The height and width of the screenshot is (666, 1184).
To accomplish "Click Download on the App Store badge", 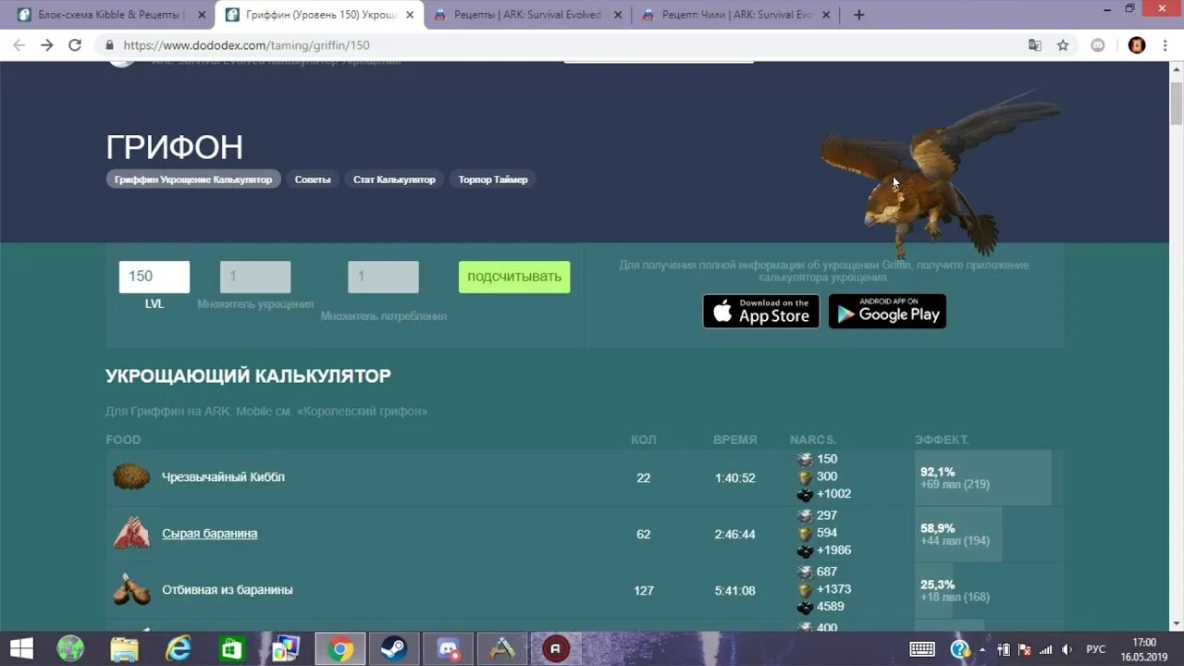I will [x=760, y=312].
